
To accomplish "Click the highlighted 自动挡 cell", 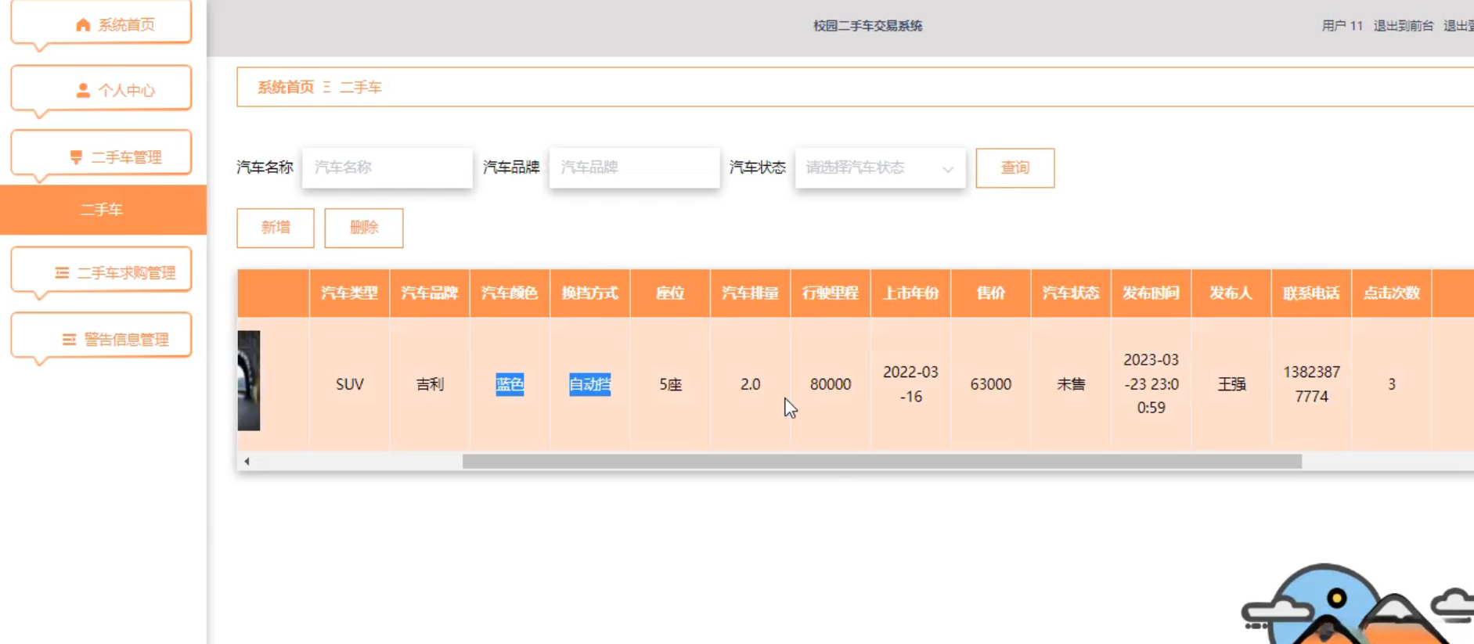I will point(590,384).
